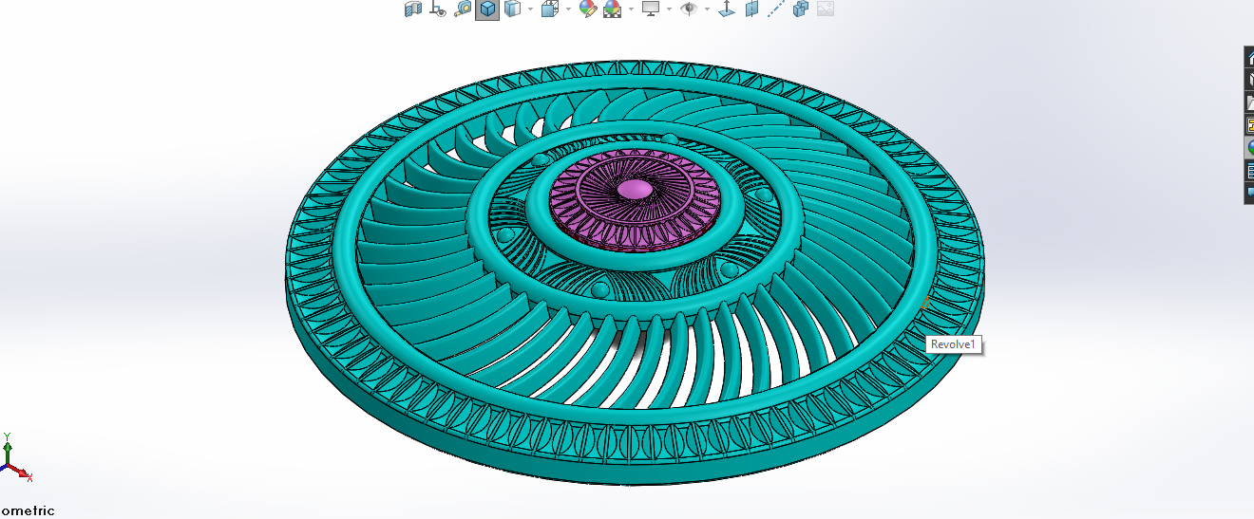This screenshot has height=519, width=1254.
Task: Click the Apply Scene icon
Action: 613,9
